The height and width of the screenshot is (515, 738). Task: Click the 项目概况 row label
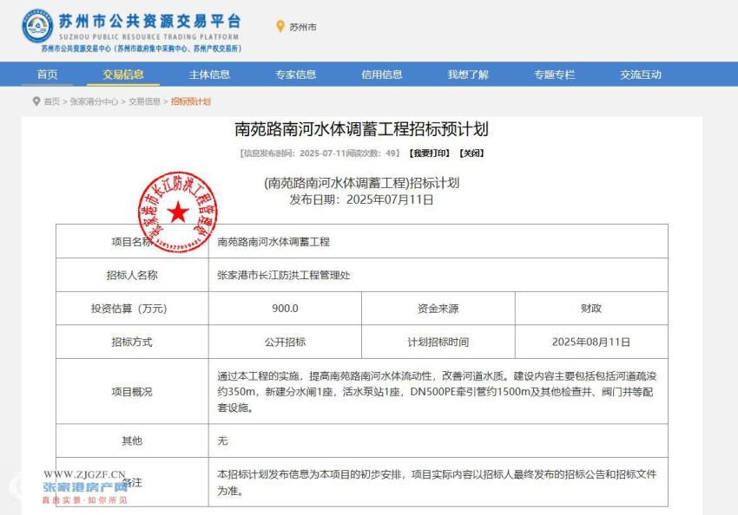132,392
